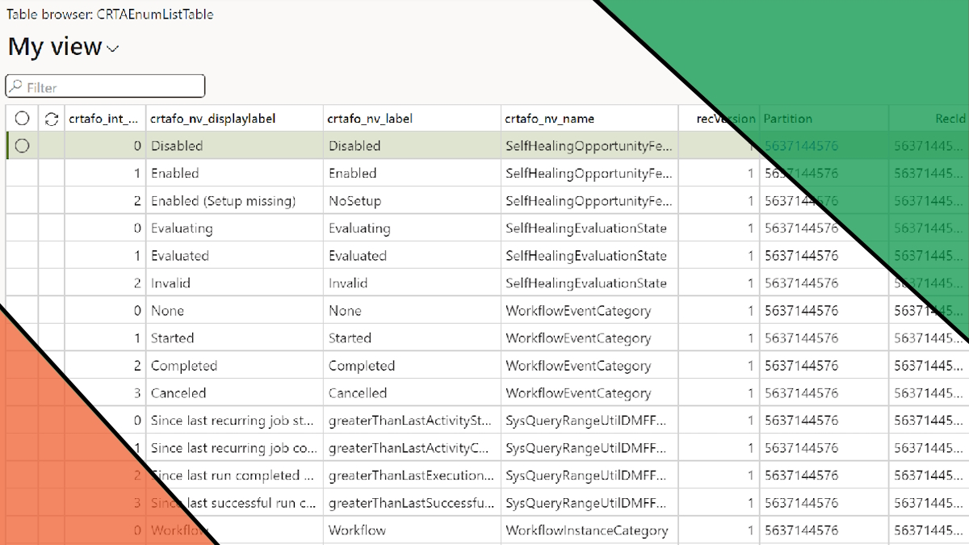This screenshot has height=545, width=969.
Task: Mark the row selector cell of the Enabled row
Action: 23,174
